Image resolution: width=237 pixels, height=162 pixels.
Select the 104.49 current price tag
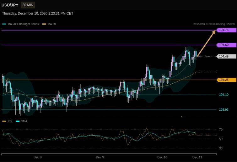226,57
